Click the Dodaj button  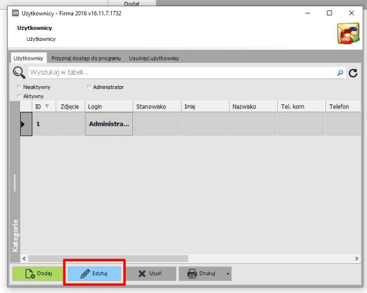tap(38, 273)
